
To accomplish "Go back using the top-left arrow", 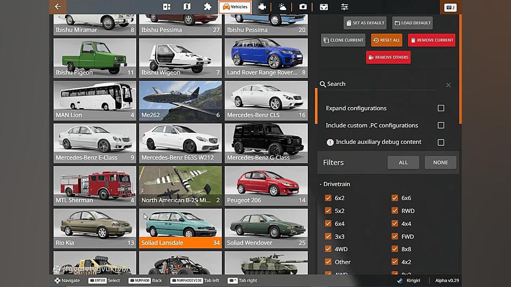I will pos(58,7).
